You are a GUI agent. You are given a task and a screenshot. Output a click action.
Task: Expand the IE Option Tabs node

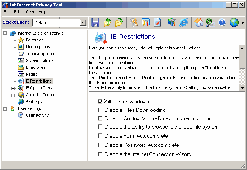click(13, 88)
